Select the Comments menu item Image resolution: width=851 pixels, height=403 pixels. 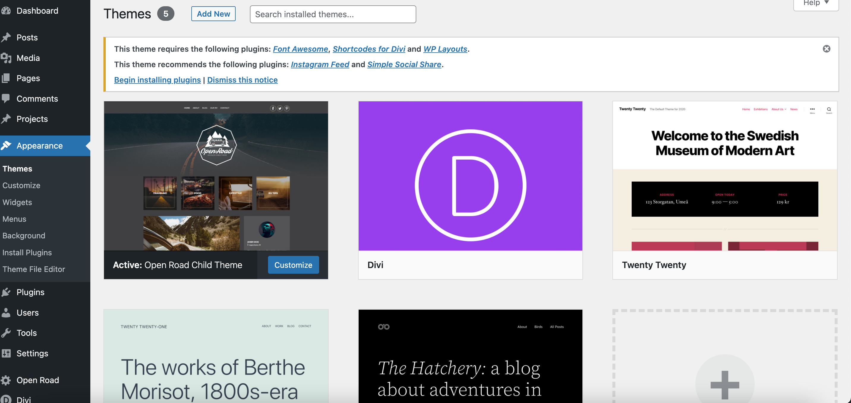[37, 98]
